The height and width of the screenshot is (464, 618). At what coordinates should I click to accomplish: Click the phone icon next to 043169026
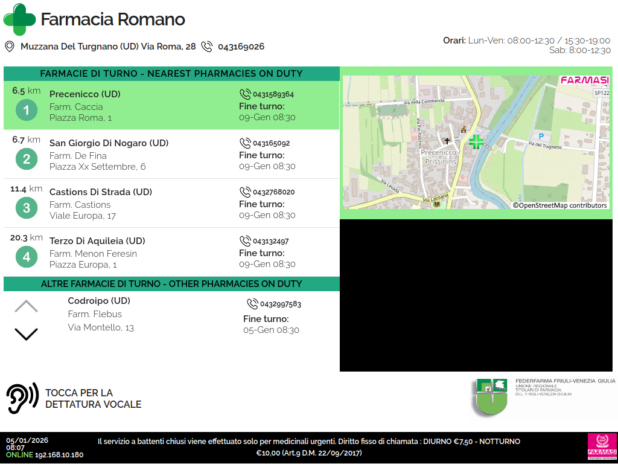click(207, 47)
